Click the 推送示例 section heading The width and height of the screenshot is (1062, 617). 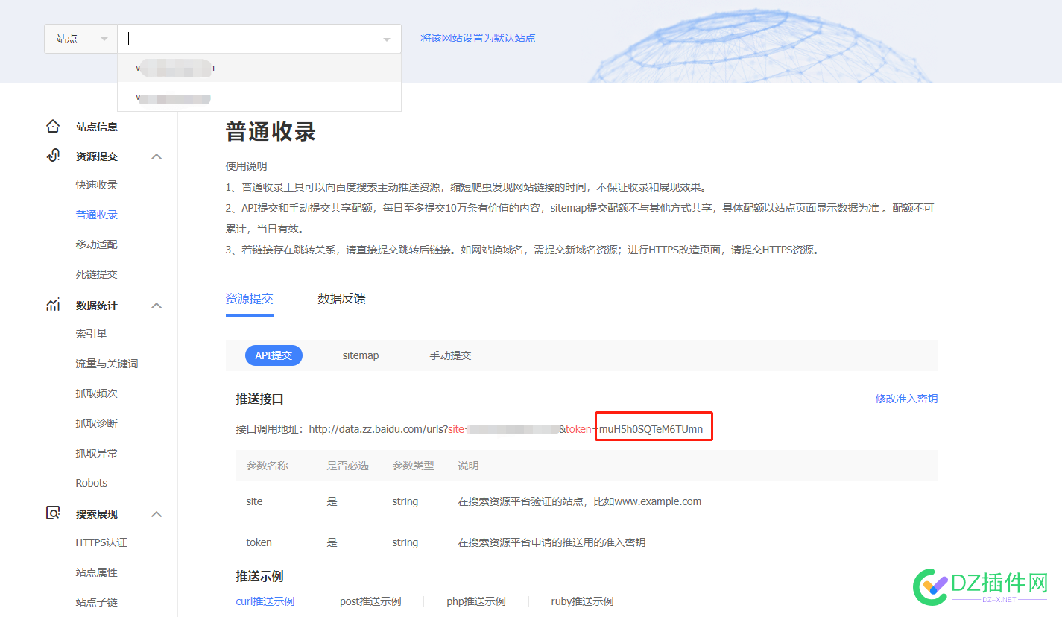point(260,577)
